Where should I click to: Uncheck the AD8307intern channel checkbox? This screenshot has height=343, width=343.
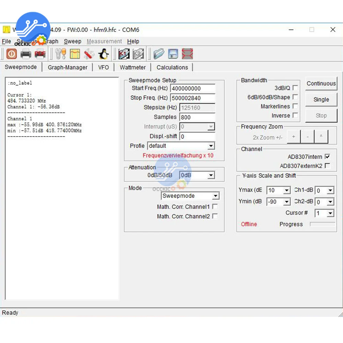pos(327,157)
